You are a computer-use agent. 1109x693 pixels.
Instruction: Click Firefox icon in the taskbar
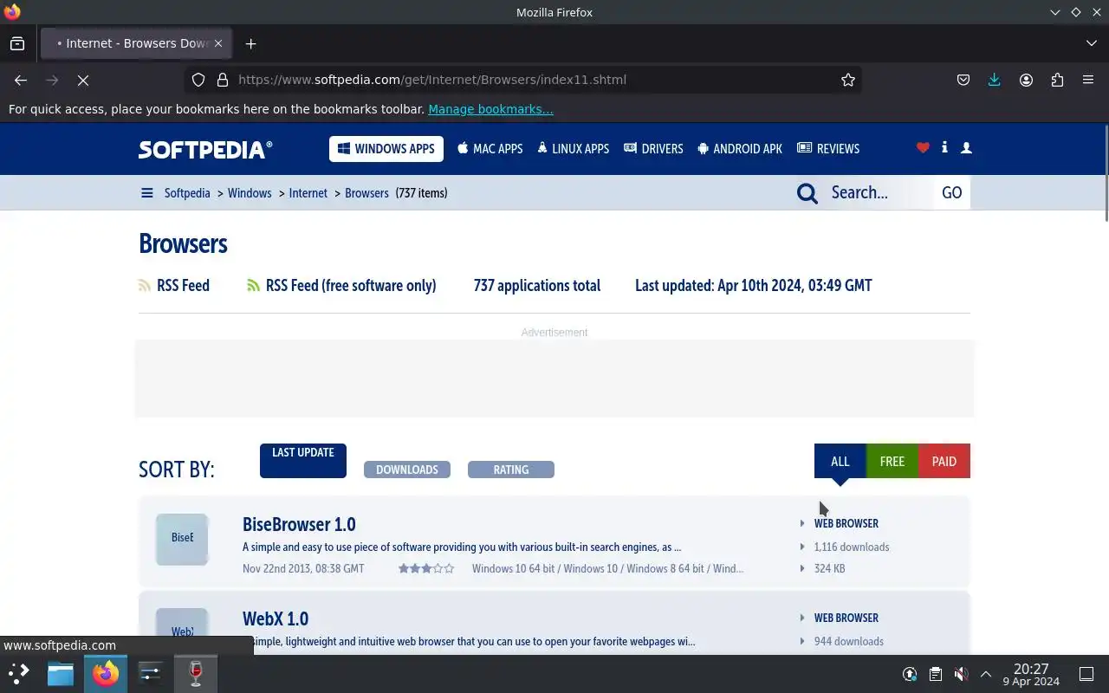point(106,673)
